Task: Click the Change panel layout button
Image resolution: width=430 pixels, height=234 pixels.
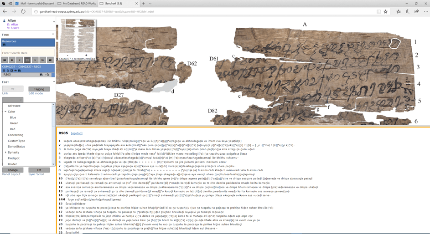Action: (12, 170)
